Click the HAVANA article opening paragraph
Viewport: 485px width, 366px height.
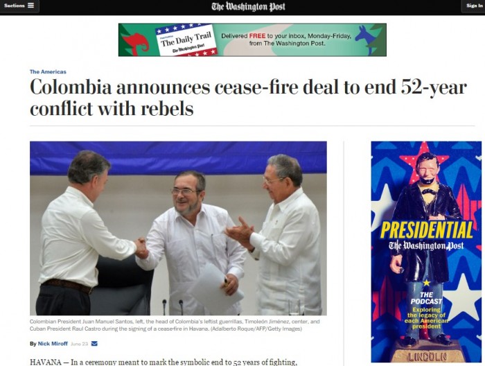pyautogui.click(x=164, y=362)
